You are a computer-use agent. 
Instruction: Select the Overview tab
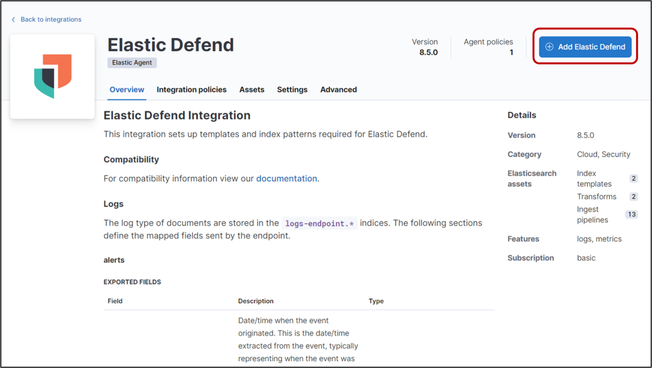(127, 90)
